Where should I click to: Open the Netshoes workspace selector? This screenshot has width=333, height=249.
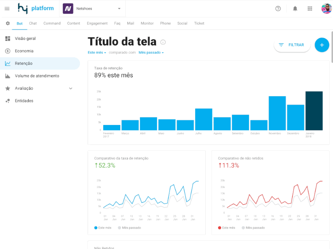92,8
